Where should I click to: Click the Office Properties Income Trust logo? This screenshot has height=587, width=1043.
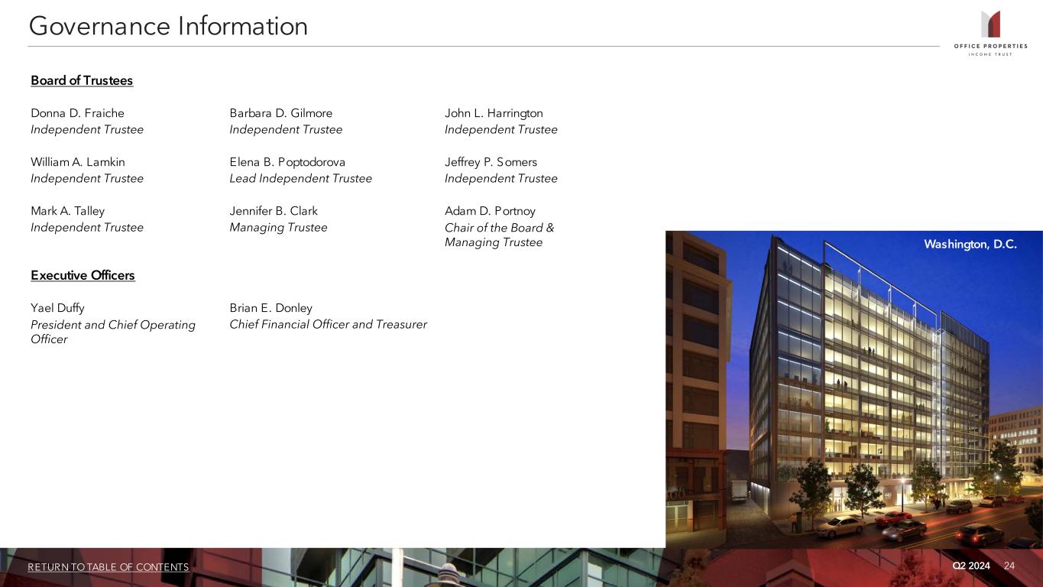pos(990,33)
